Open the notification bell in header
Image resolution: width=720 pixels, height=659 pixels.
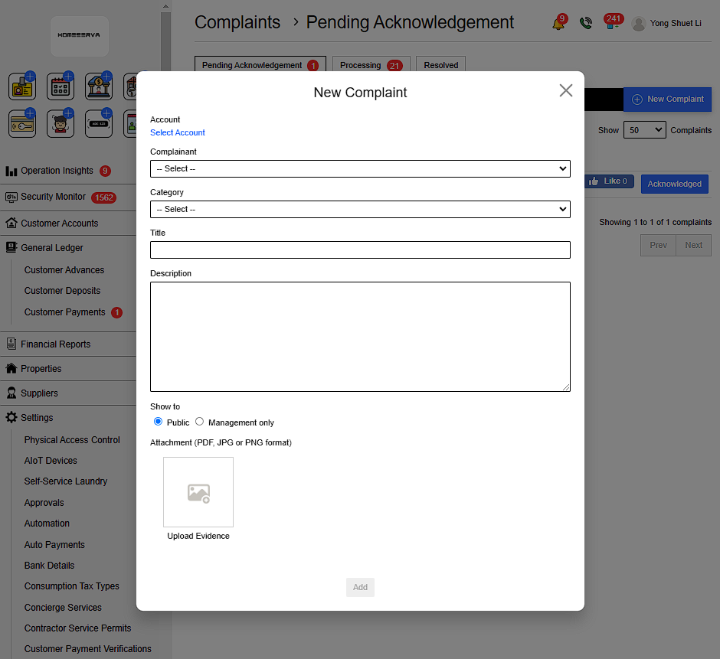tap(558, 24)
